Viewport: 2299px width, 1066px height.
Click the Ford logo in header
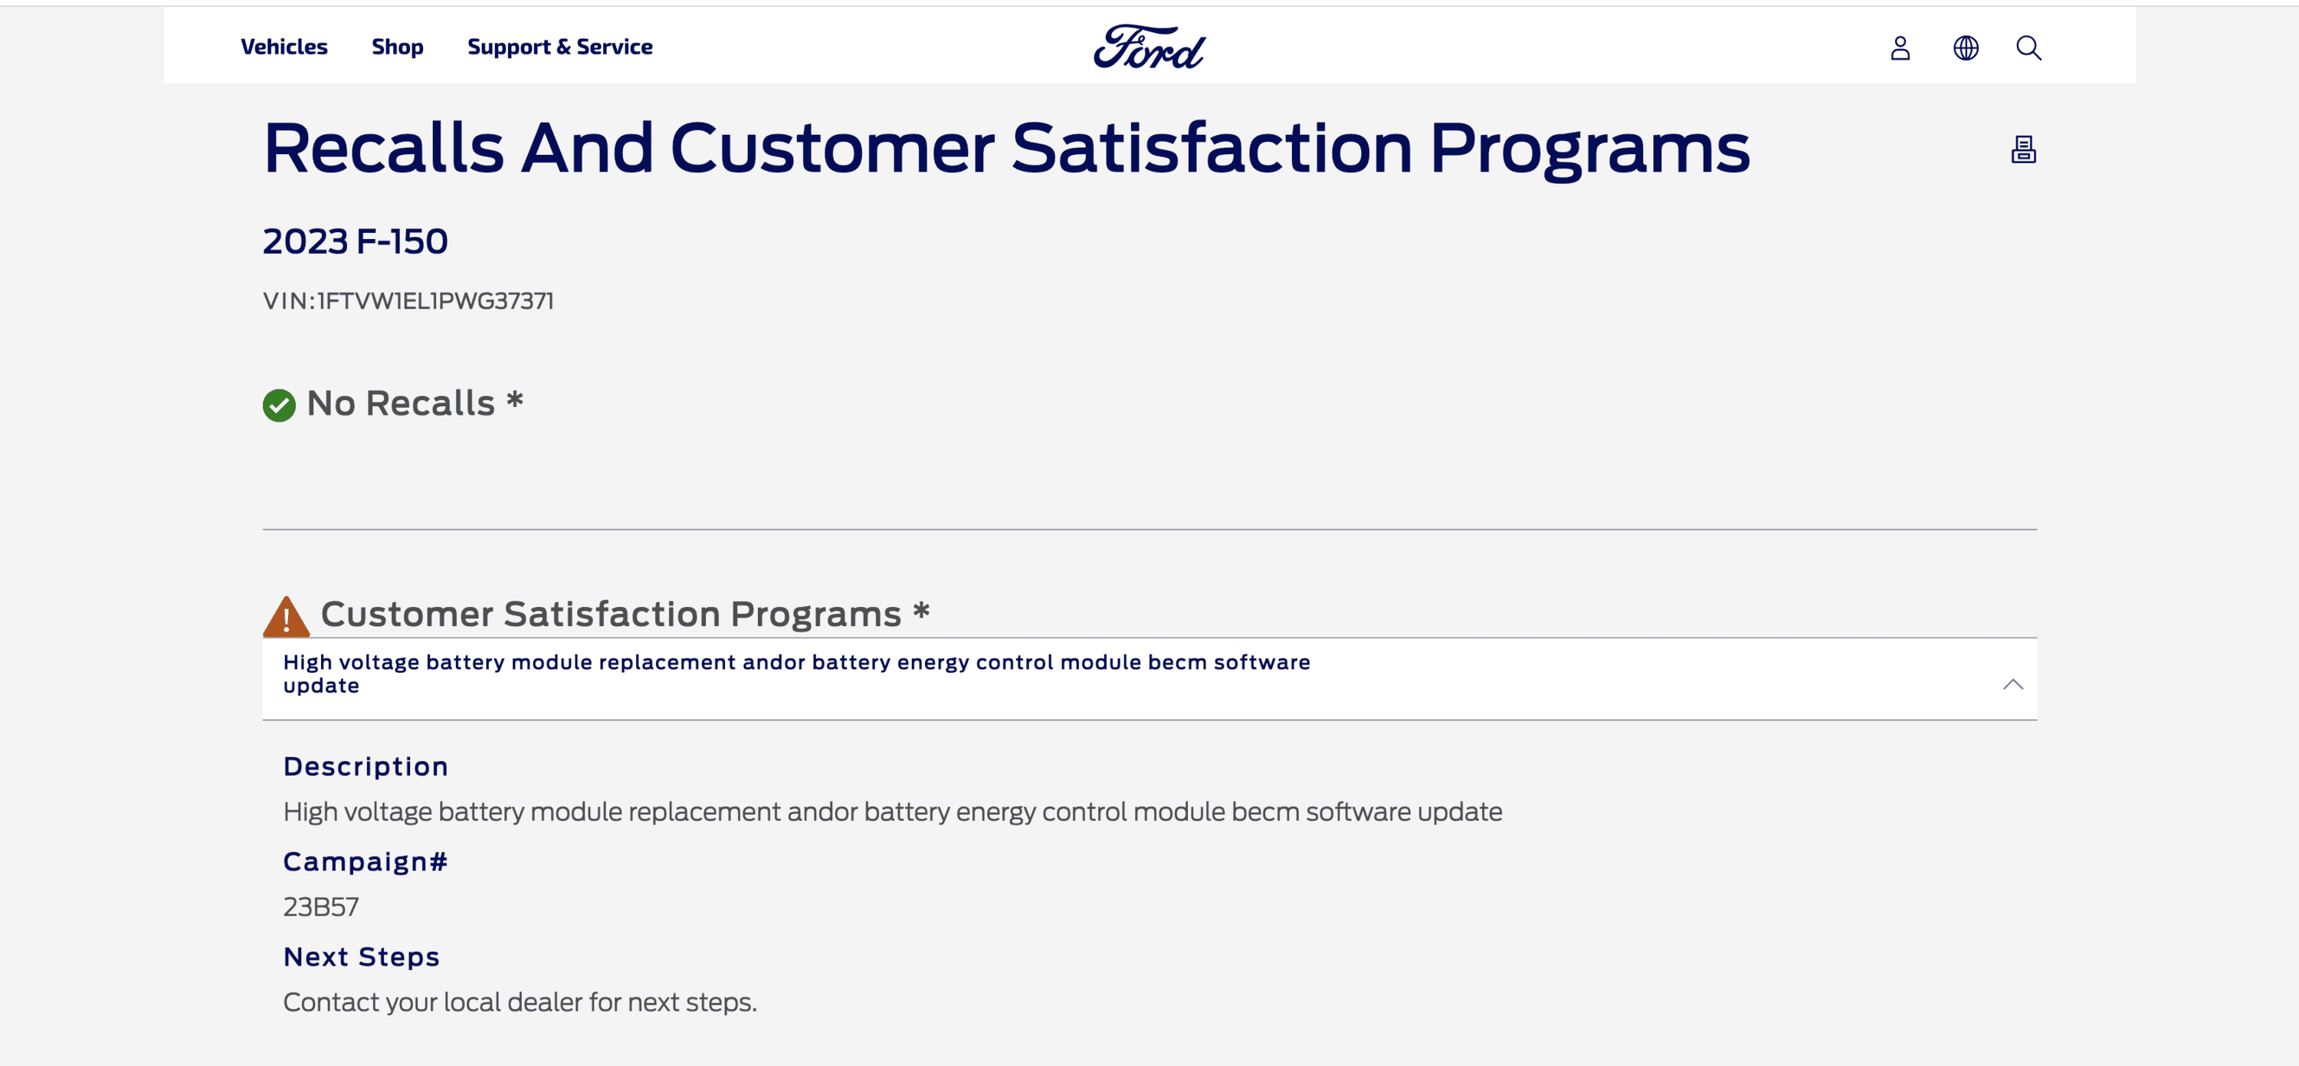(x=1149, y=48)
